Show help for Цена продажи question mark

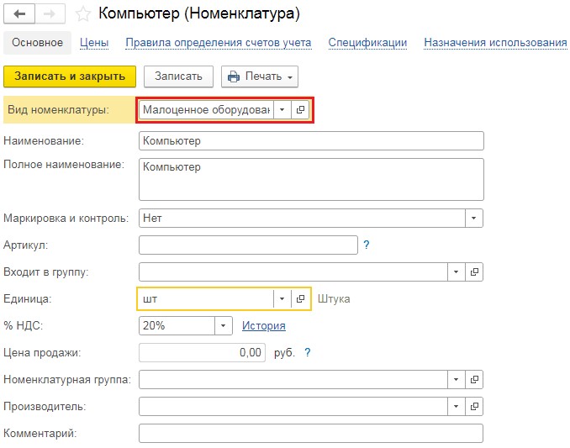pyautogui.click(x=308, y=352)
